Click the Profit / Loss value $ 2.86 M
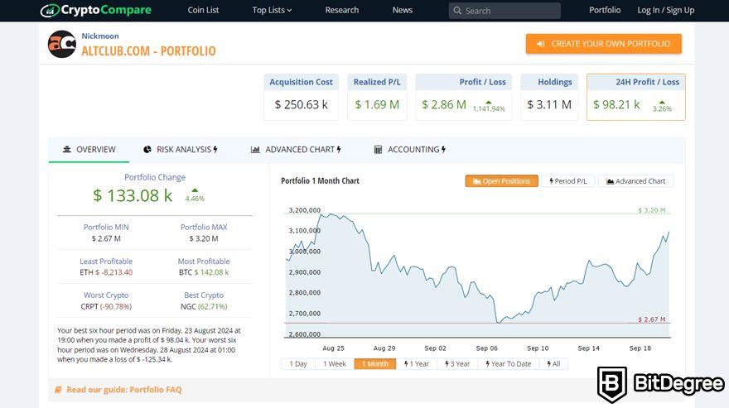Image resolution: width=729 pixels, height=408 pixels. point(444,104)
